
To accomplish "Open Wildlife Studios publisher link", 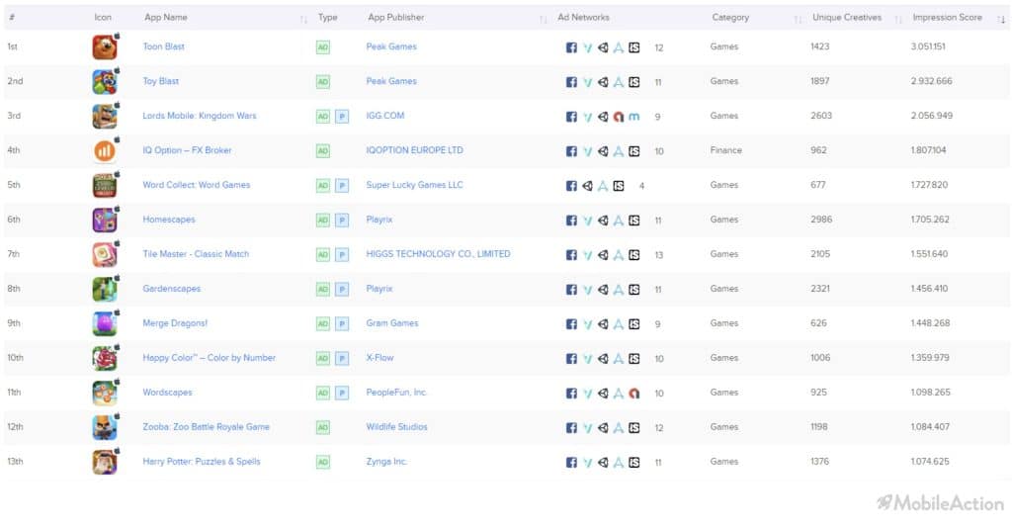I will (x=396, y=427).
